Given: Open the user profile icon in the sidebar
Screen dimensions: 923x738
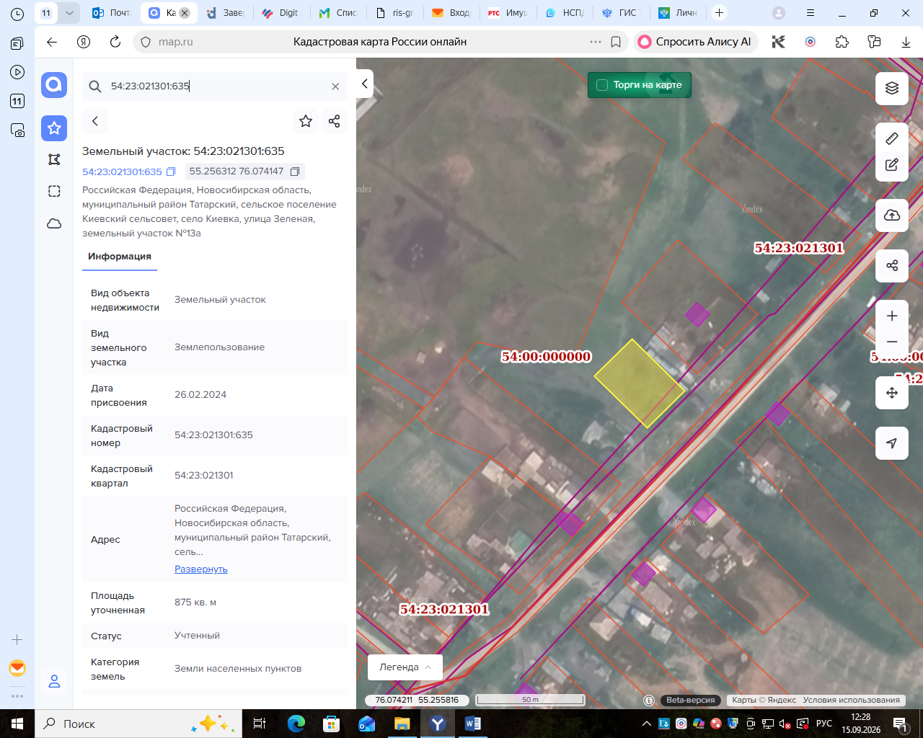Looking at the screenshot, I should point(54,681).
